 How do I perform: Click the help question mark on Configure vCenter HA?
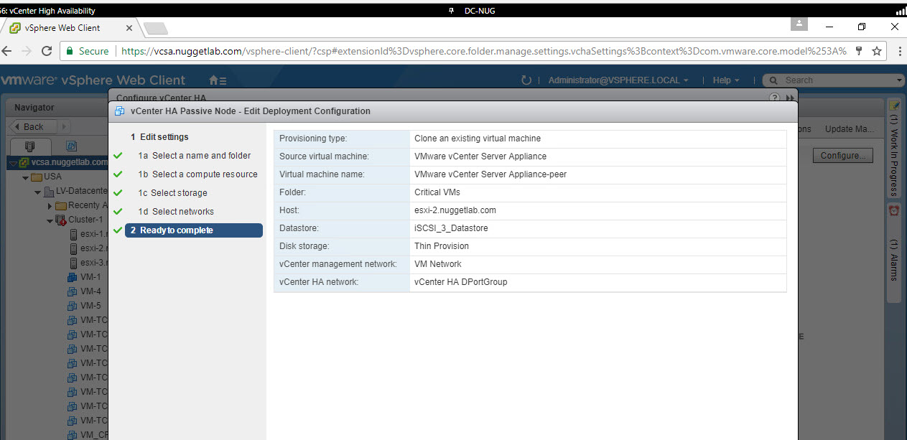(774, 97)
